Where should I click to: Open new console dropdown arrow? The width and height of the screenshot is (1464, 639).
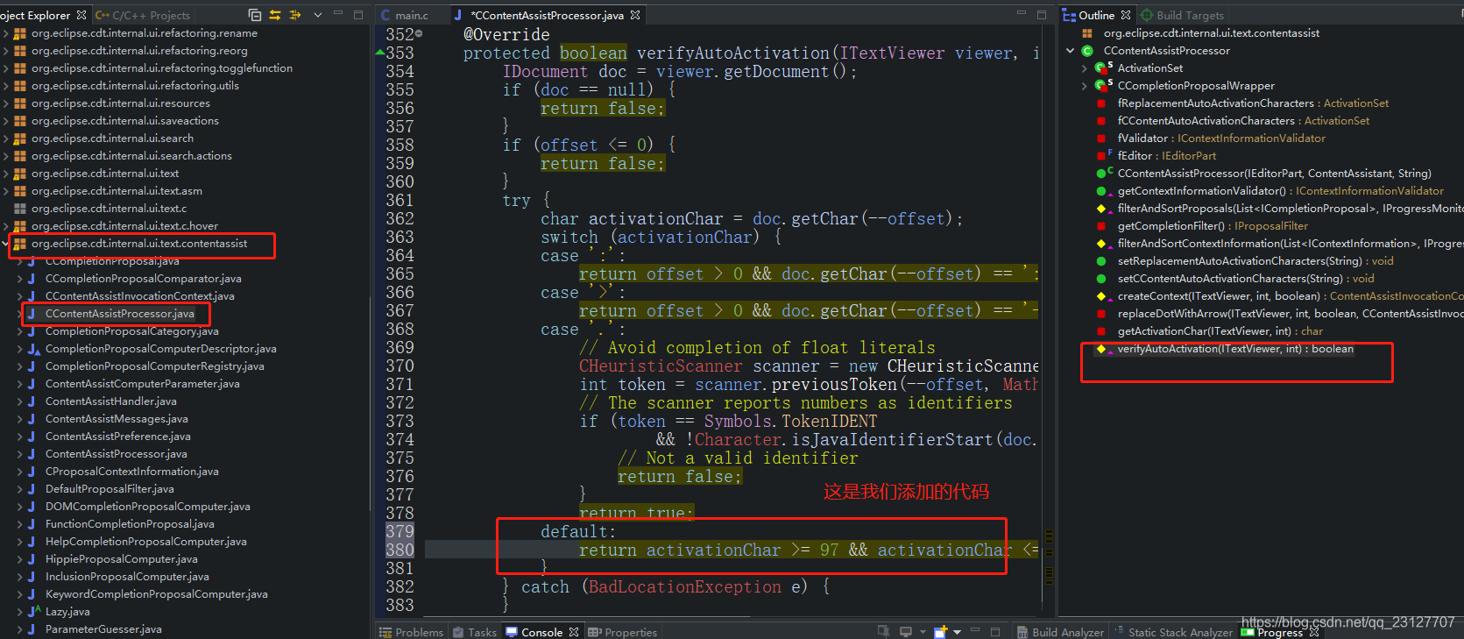click(957, 632)
